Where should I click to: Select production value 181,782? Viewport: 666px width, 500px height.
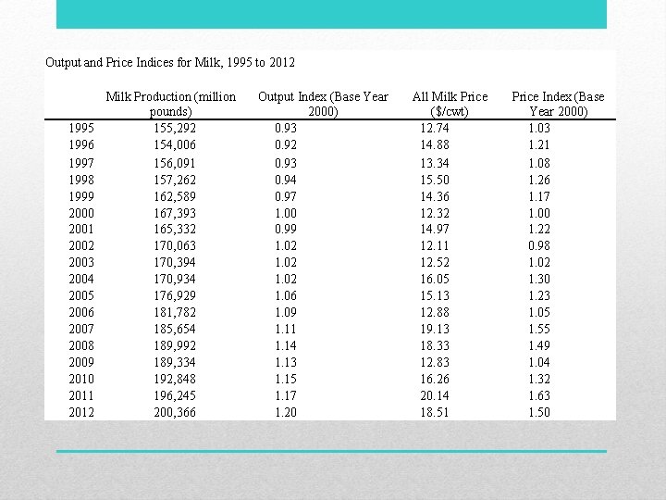tap(175, 312)
